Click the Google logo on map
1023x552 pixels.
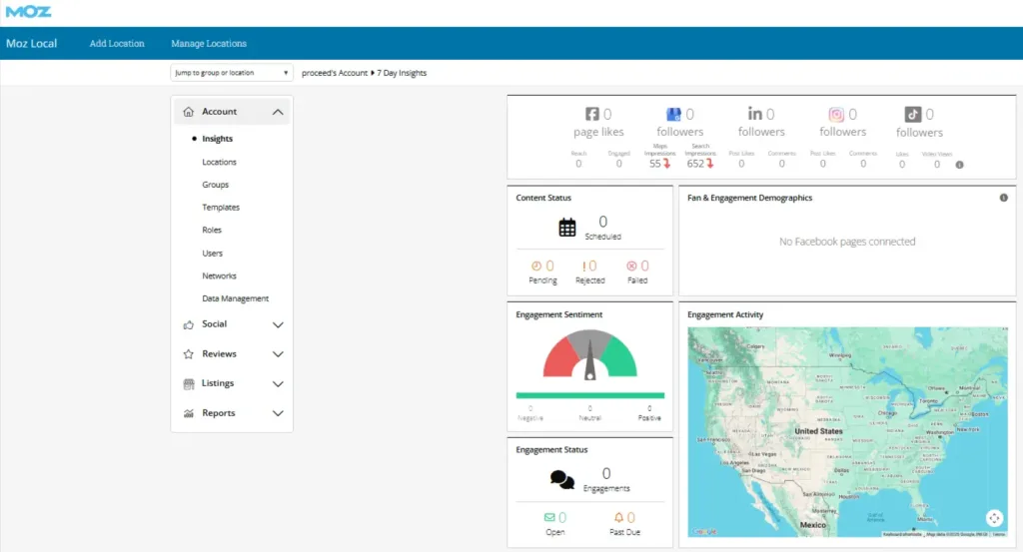tap(704, 532)
